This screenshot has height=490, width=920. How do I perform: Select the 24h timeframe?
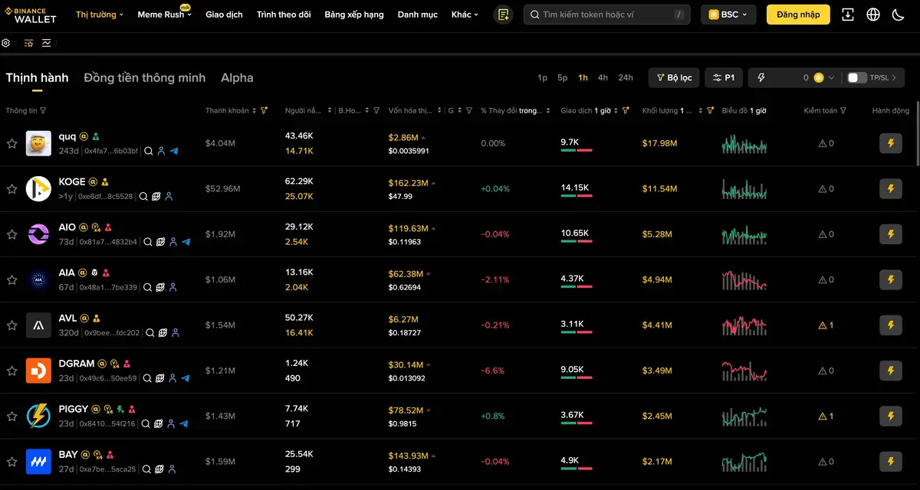pyautogui.click(x=626, y=77)
